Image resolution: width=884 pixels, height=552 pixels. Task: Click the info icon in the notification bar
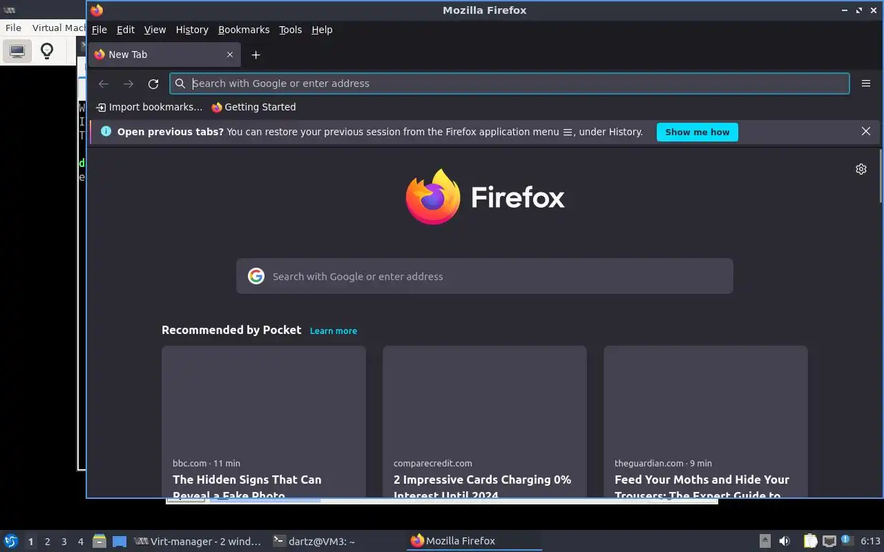point(106,131)
